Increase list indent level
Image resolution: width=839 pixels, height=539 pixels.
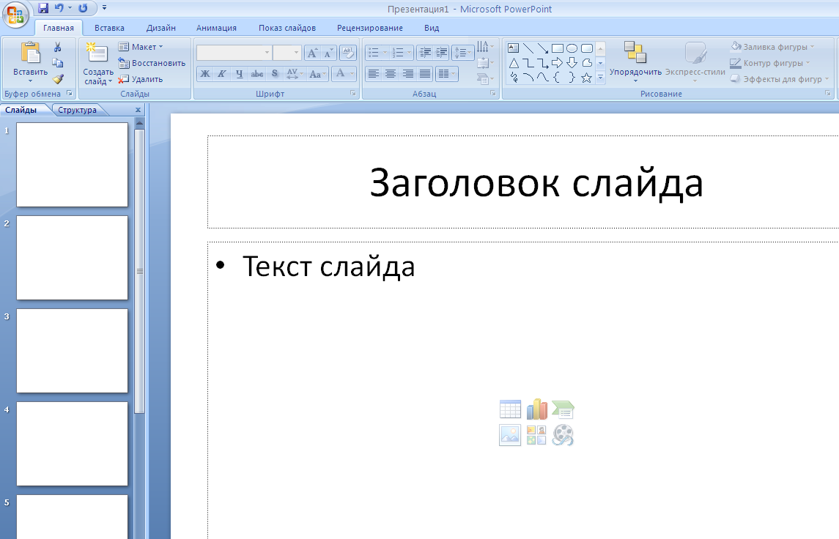tap(441, 53)
